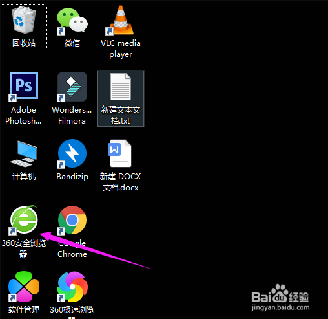Screen dimensions: 328x319
Task: Click the "360安全浏览器" label text
Action: click(x=24, y=248)
